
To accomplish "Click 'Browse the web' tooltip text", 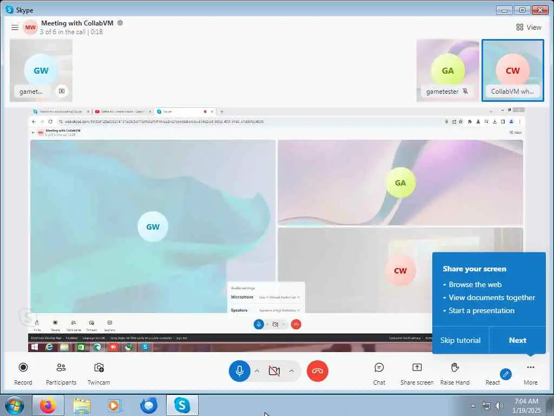I will pos(475,284).
